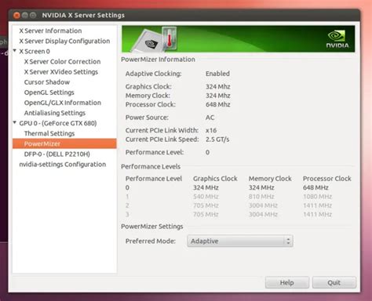The height and width of the screenshot is (301, 372).
Task: Click the GPU thermometer banner icon
Action: pos(170,38)
